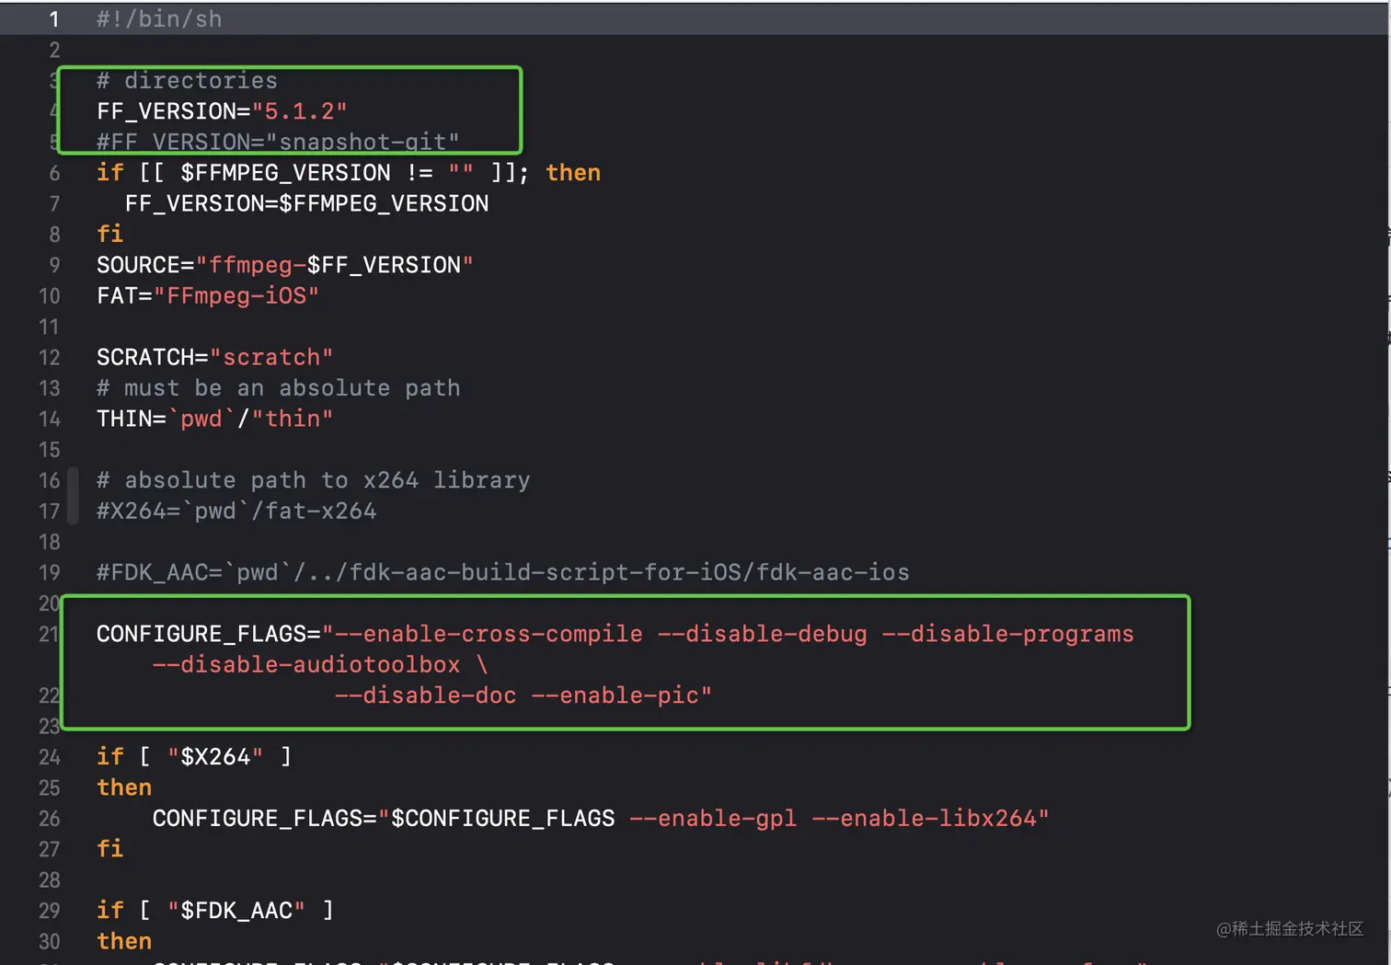This screenshot has width=1391, height=965.
Task: Select line number 19 in the gutter
Action: (50, 572)
